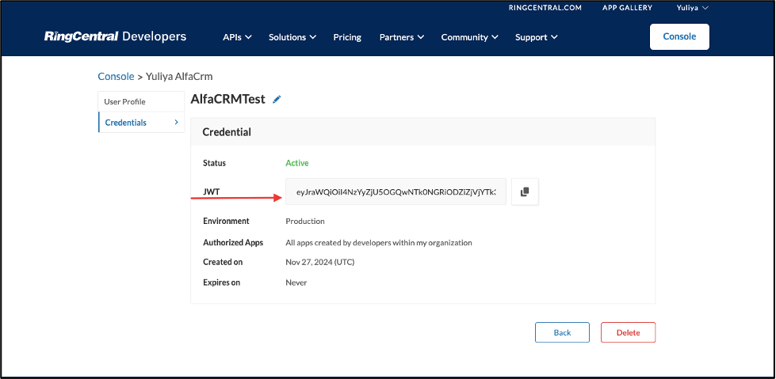Image resolution: width=776 pixels, height=379 pixels.
Task: Edit the AlfaCRMTest name with the pencil icon
Action: point(277,100)
